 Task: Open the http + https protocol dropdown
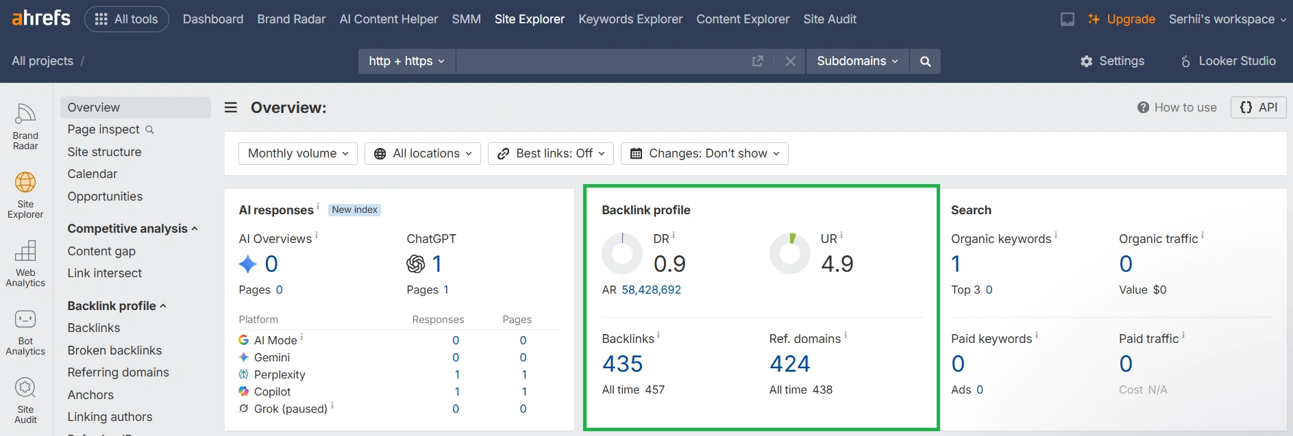(x=406, y=61)
